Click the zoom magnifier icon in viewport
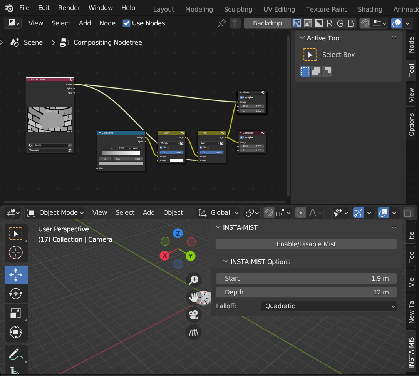The height and width of the screenshot is (376, 419). point(194,280)
